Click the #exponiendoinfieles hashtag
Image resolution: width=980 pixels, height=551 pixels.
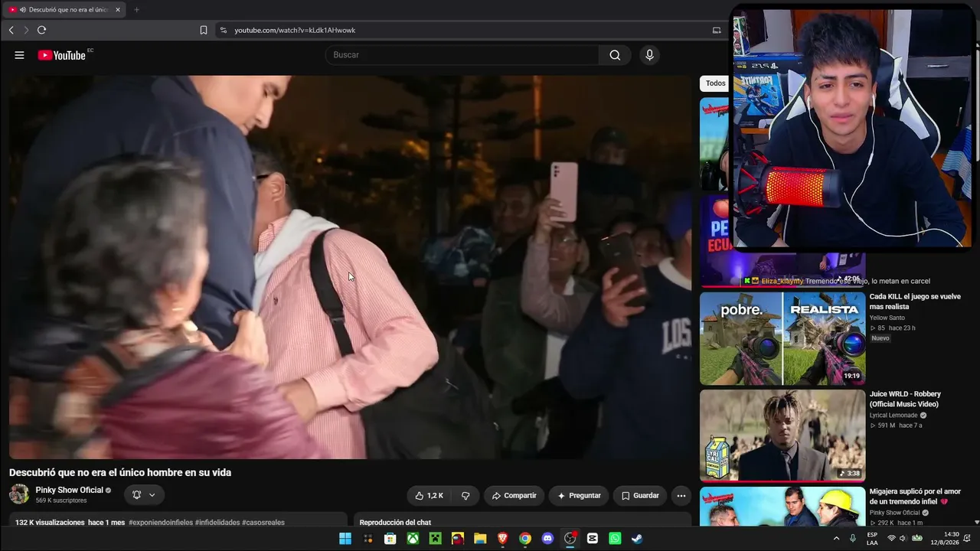160,523
